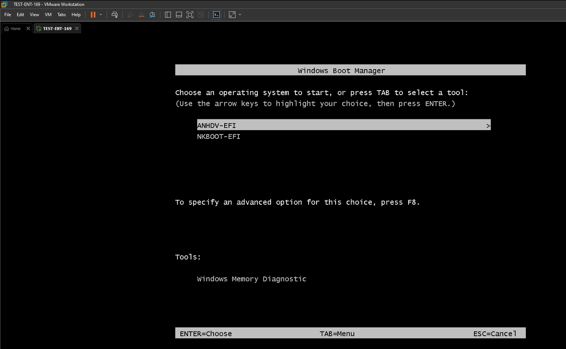Click the F8 advanced option text
The height and width of the screenshot is (349, 566).
[x=298, y=202]
